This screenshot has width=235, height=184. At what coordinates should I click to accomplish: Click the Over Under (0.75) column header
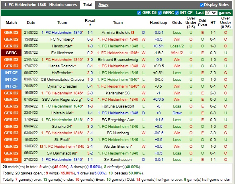click(225, 23)
